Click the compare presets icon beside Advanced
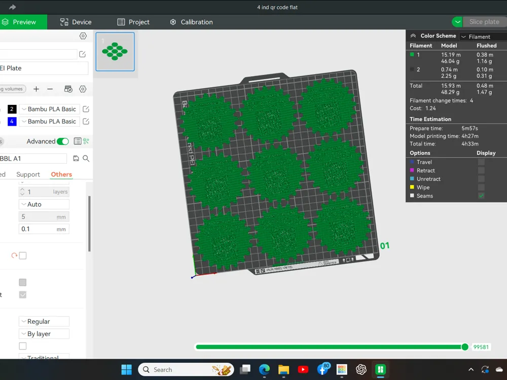The image size is (507, 380). (86, 141)
